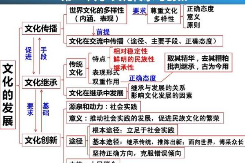
Task: Click the 要求 label pointing to 尊重文化多样性
Action: pyautogui.click(x=139, y=11)
